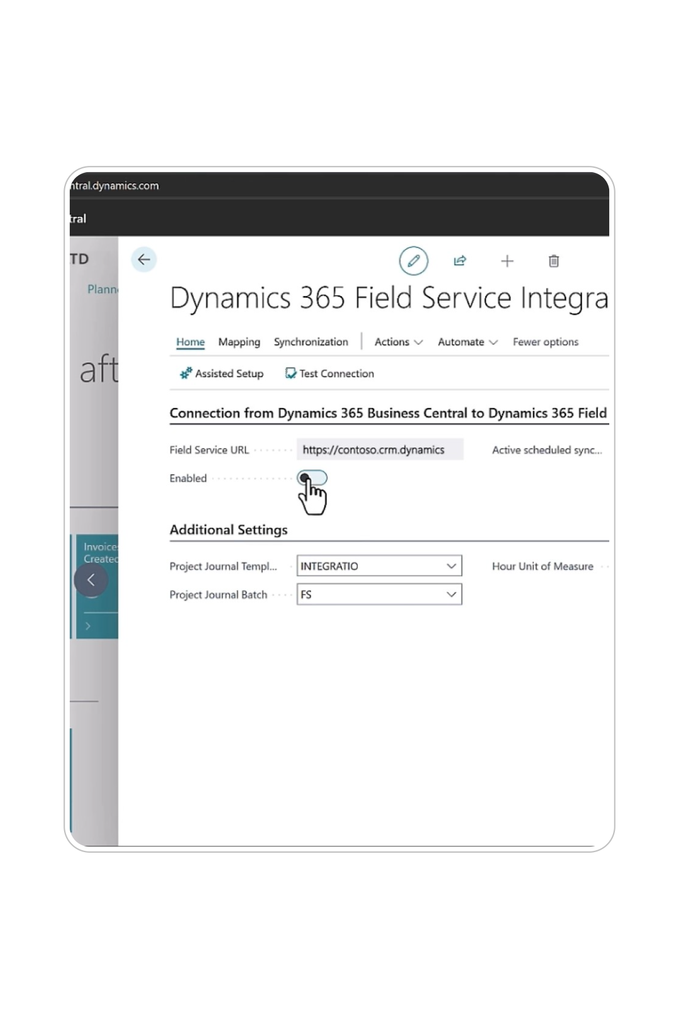Click the left chevron circle button
The width and height of the screenshot is (679, 1018).
coord(91,579)
